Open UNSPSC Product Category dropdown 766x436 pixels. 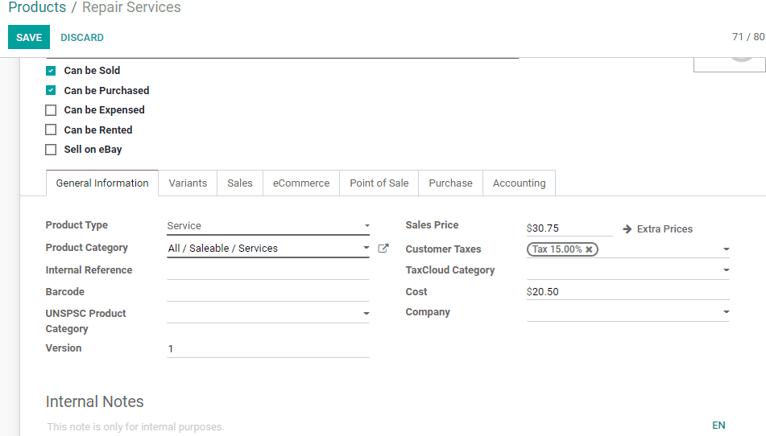coord(366,314)
